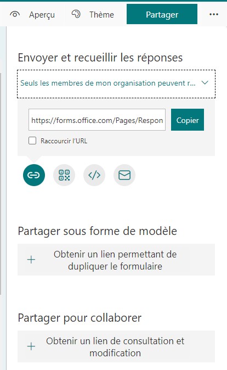Select the embed code icon
227x370 pixels.
coord(94,175)
